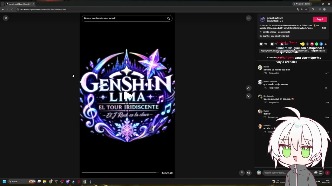Click the Windows taskbar 'Buscar' search box
This screenshot has width=332, height=186.
[22, 182]
